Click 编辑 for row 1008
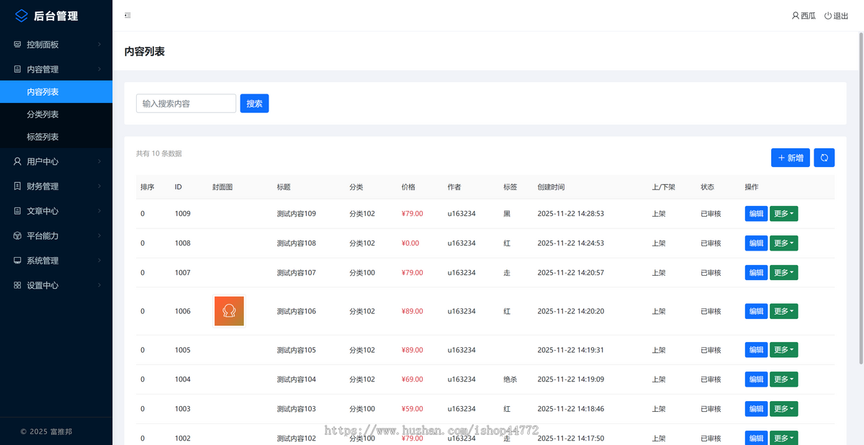The image size is (864, 445). click(756, 243)
